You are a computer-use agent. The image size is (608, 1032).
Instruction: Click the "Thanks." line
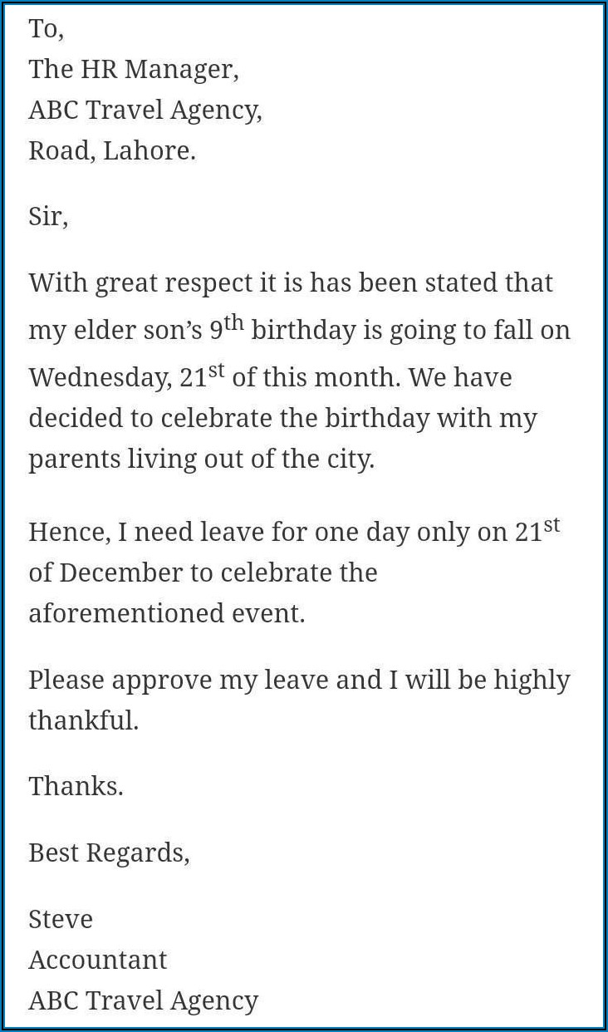tap(76, 786)
